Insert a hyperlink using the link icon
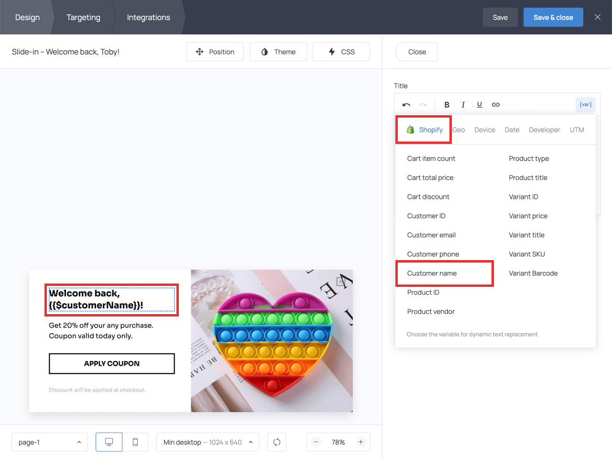This screenshot has height=459, width=612. [496, 105]
